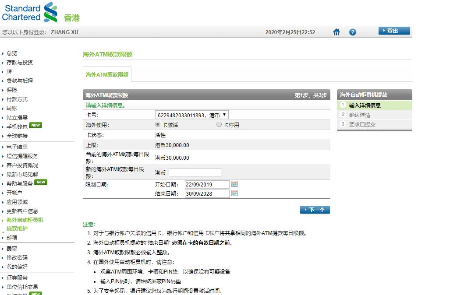Click the NEW badge beside 手机钱包
This screenshot has width=457, height=295.
[35, 125]
